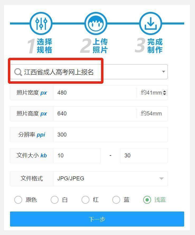Viewport: 195px width, 235px height.
Task: Go to the 完成制作 step label
Action: tap(155, 46)
